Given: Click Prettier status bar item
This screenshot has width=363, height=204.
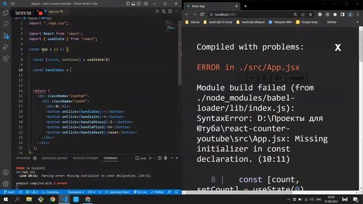Looking at the screenshot, I should (x=157, y=192).
